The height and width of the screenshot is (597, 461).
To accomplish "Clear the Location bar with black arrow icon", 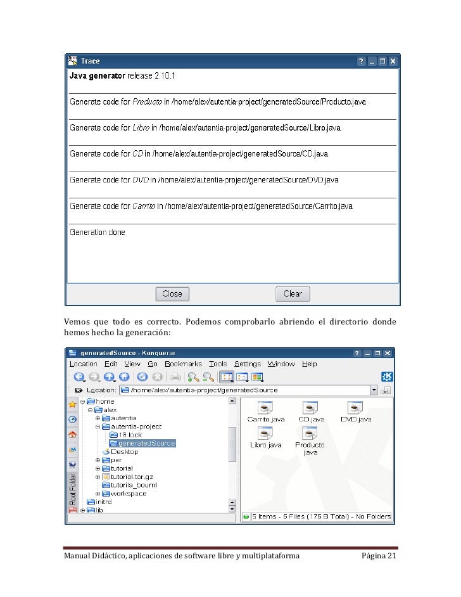I will click(79, 390).
